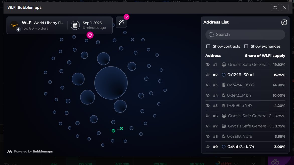
Task: Select address 0xfef3...14b4 in the list
Action: pyautogui.click(x=239, y=95)
